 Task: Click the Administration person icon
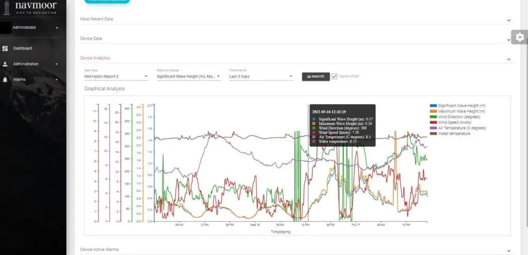coord(5,64)
